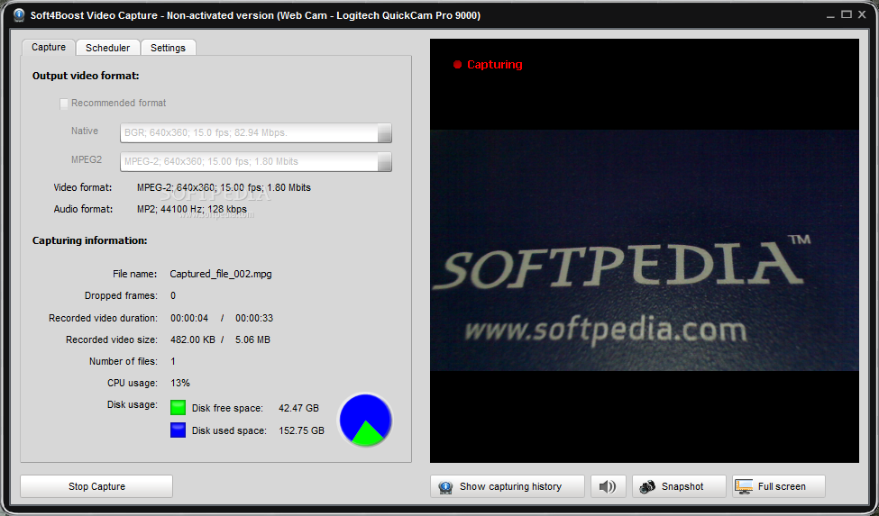Click Disk free space value 42.47 GB
879x516 pixels.
point(298,408)
